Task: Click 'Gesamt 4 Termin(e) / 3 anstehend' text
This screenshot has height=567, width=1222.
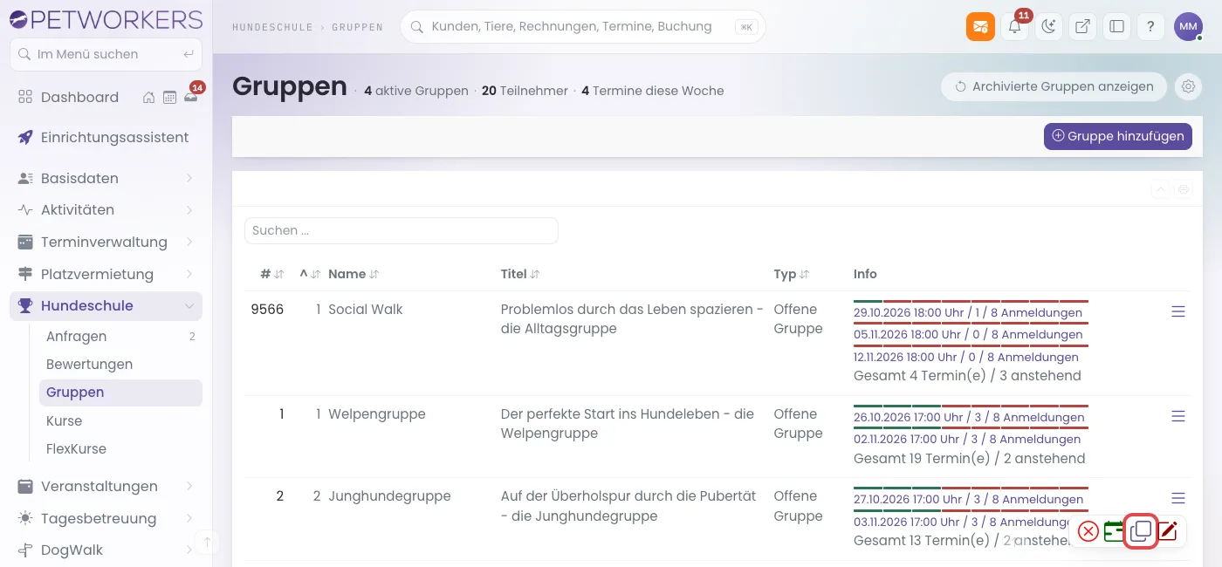Action: coord(967,377)
